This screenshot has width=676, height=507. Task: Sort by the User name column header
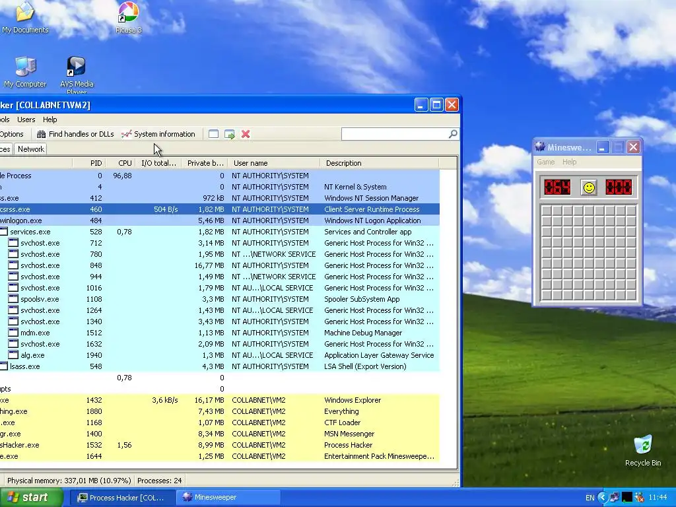coord(275,163)
